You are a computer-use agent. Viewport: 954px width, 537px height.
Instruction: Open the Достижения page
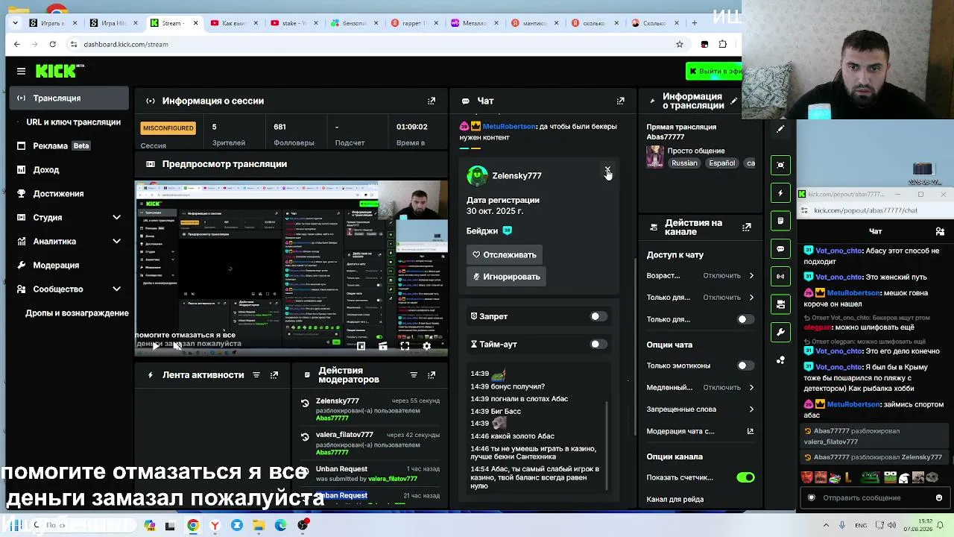point(69,193)
